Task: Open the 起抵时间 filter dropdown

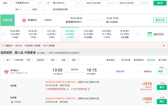Action: (x=42, y=60)
